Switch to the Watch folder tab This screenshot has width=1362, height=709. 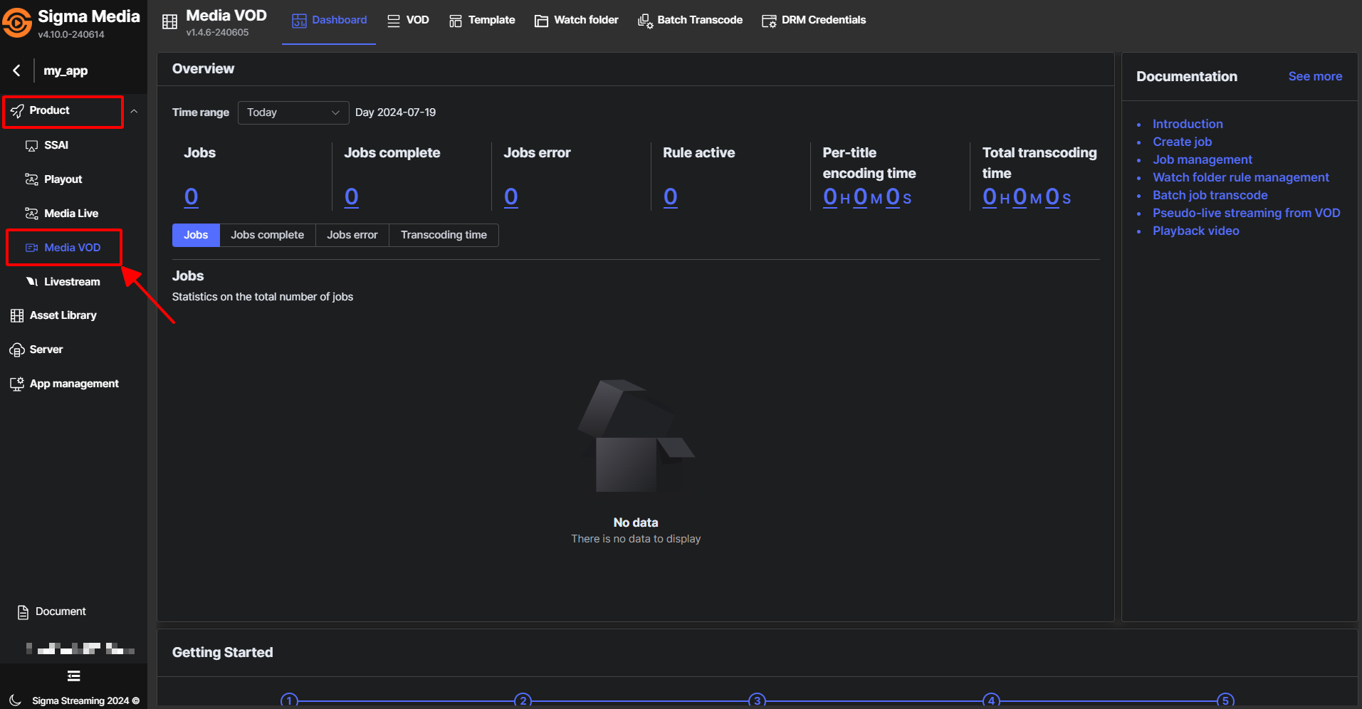pos(577,20)
